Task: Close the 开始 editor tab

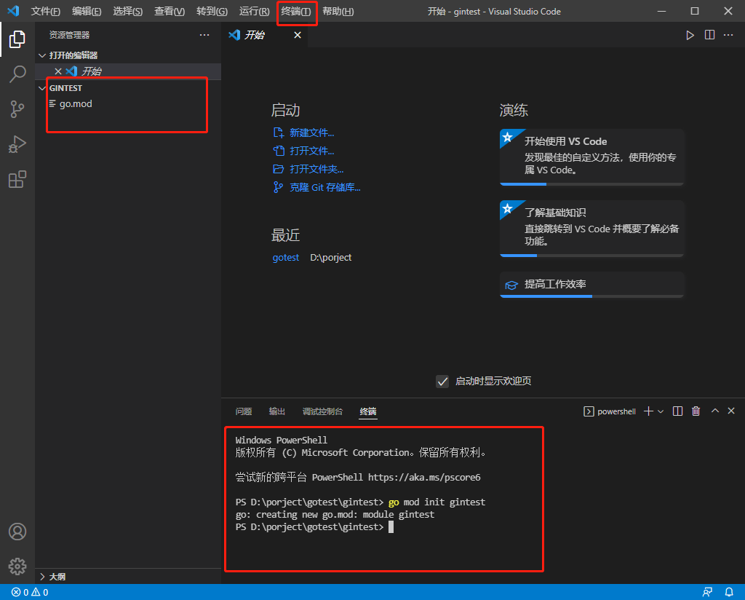Action: [x=298, y=35]
